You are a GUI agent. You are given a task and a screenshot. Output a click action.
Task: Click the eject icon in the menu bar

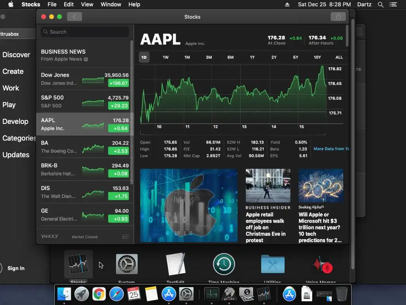[287, 4]
